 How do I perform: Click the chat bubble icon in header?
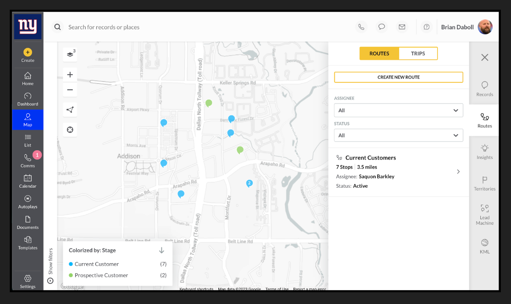pos(382,27)
